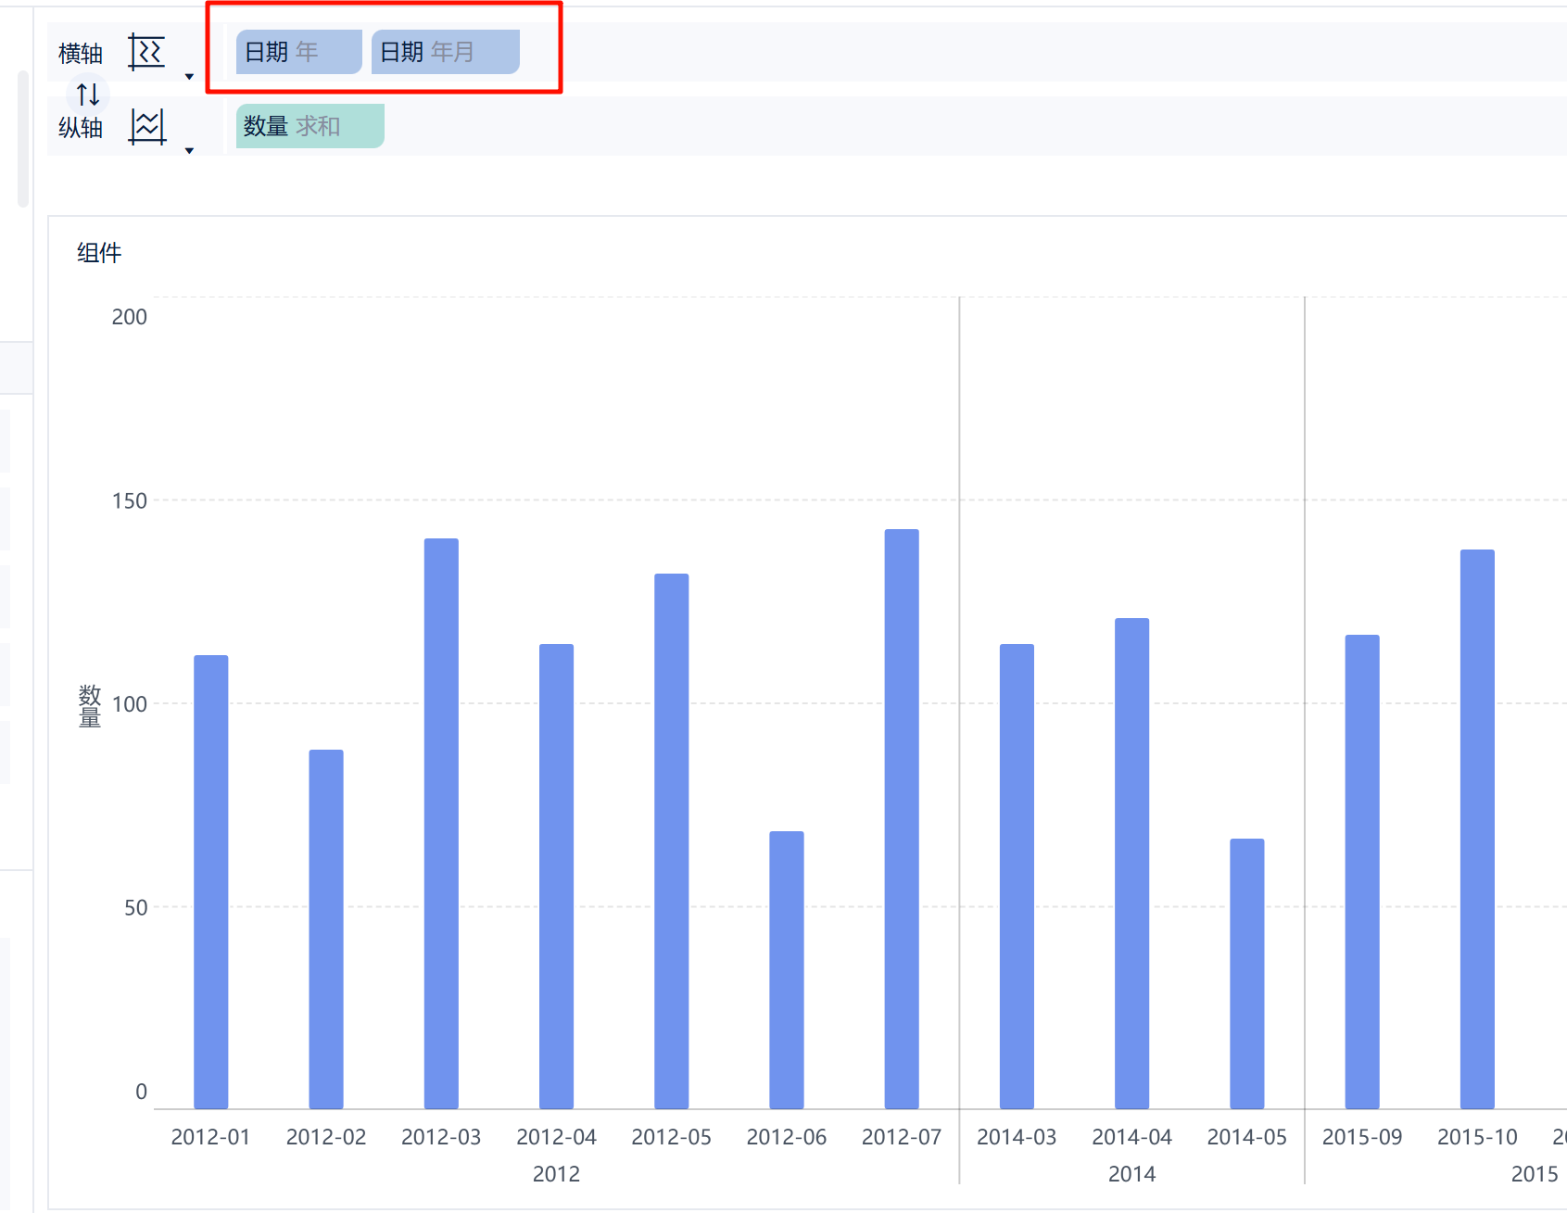Viewport: 1567px width, 1213px height.
Task: Click the 组件 chart title
Action: click(99, 252)
